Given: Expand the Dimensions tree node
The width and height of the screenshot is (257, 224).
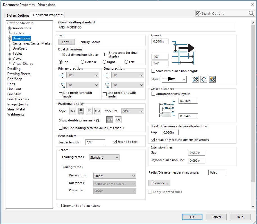Looking at the screenshot, I should tap(10, 39).
